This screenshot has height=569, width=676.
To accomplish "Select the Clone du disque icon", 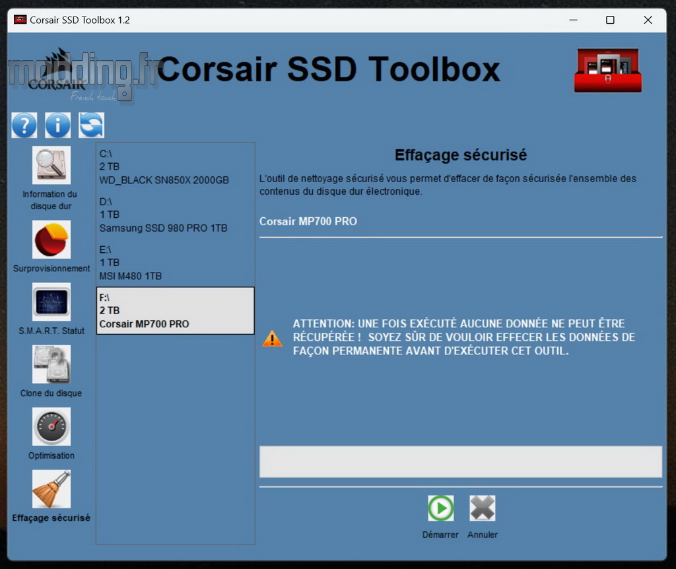I will 51,364.
